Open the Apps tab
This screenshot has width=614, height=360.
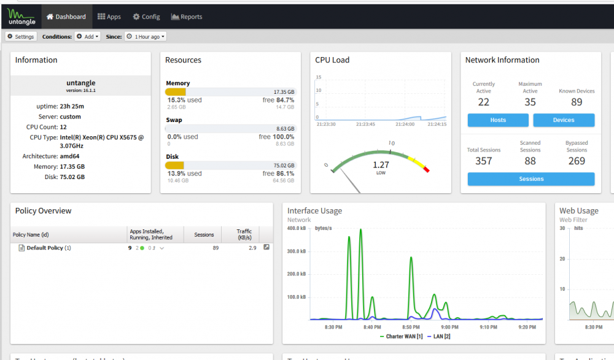tap(109, 17)
